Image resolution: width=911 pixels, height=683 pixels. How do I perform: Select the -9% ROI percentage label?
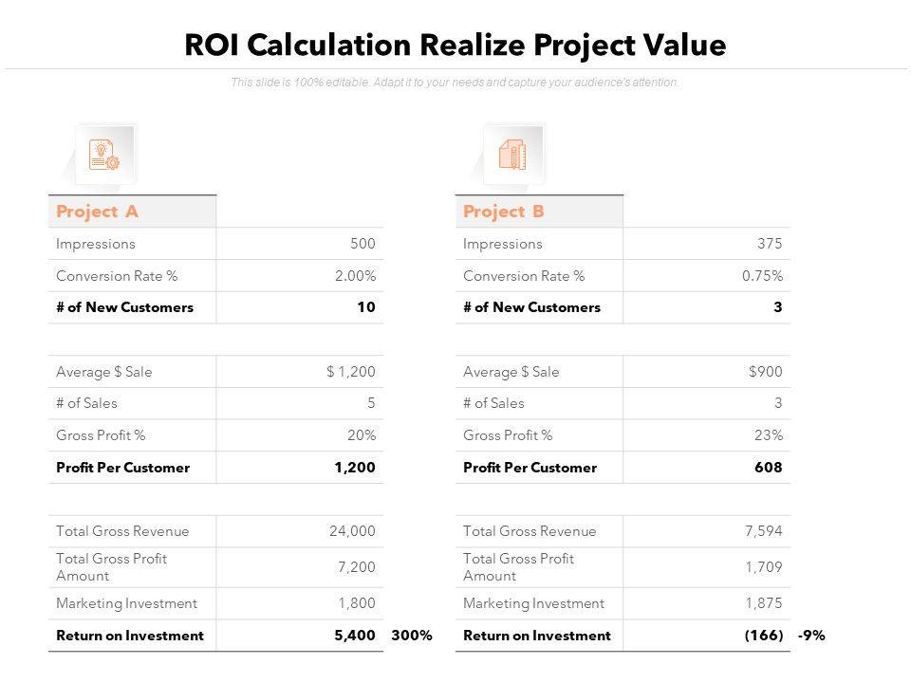tap(811, 636)
